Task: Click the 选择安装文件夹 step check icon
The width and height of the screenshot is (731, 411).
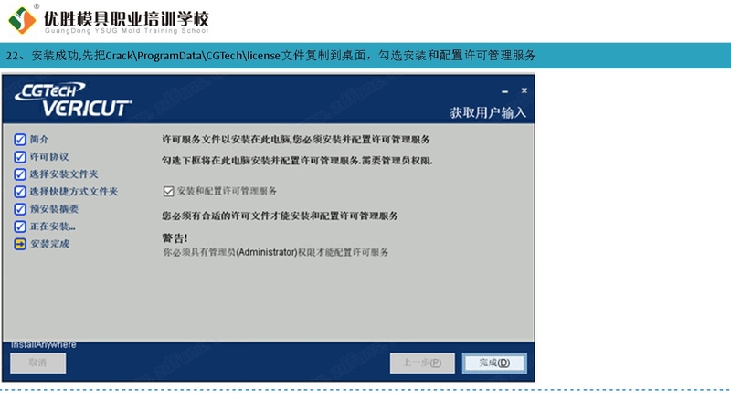Action: click(20, 174)
